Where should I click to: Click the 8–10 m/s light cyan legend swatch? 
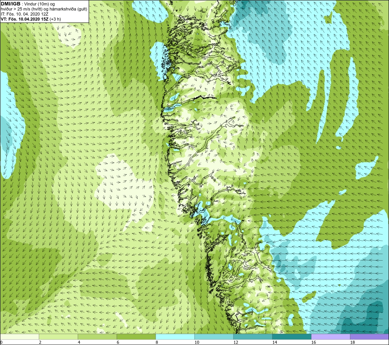pyautogui.click(x=175, y=336)
